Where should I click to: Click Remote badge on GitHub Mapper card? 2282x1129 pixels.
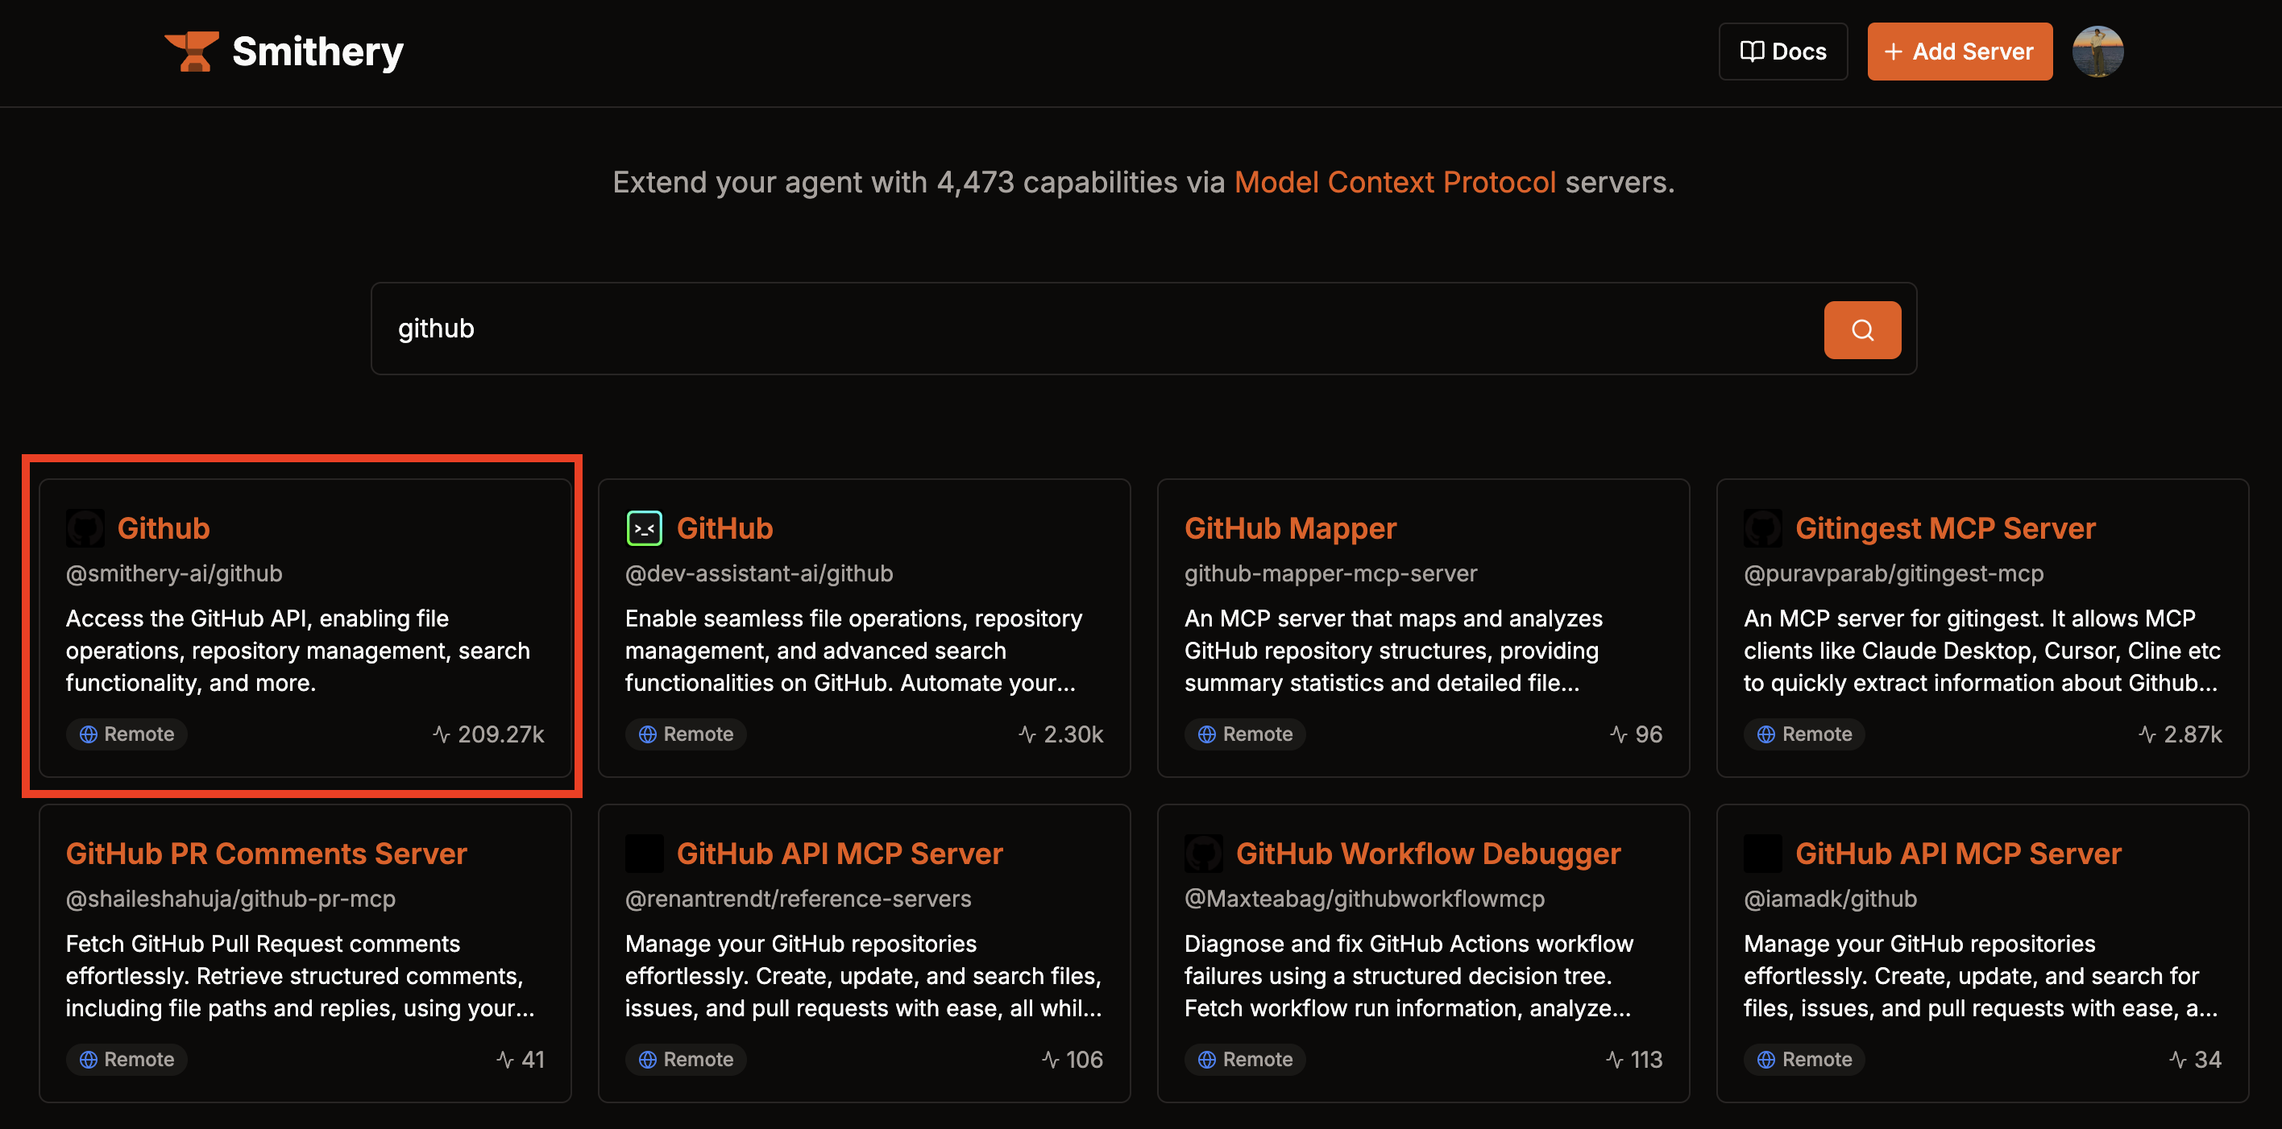1245,734
